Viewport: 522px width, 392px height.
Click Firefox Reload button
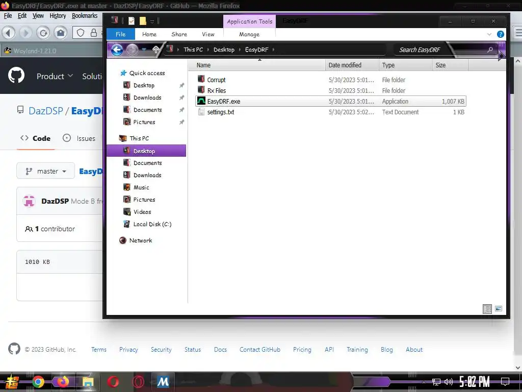pyautogui.click(x=43, y=33)
